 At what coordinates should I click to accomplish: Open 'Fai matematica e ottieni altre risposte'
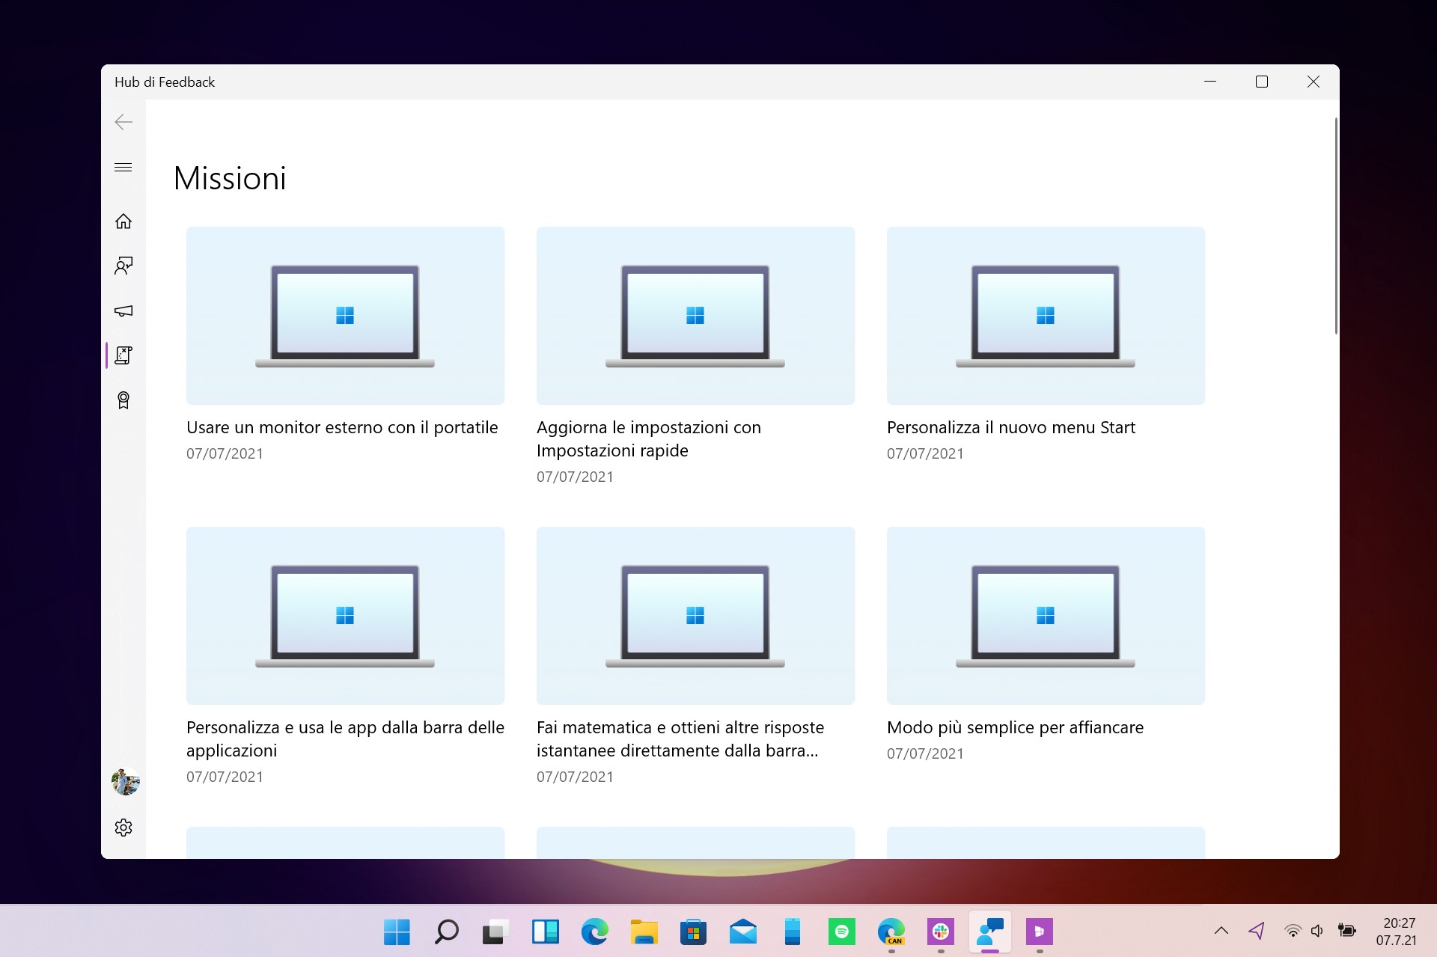pyautogui.click(x=680, y=739)
